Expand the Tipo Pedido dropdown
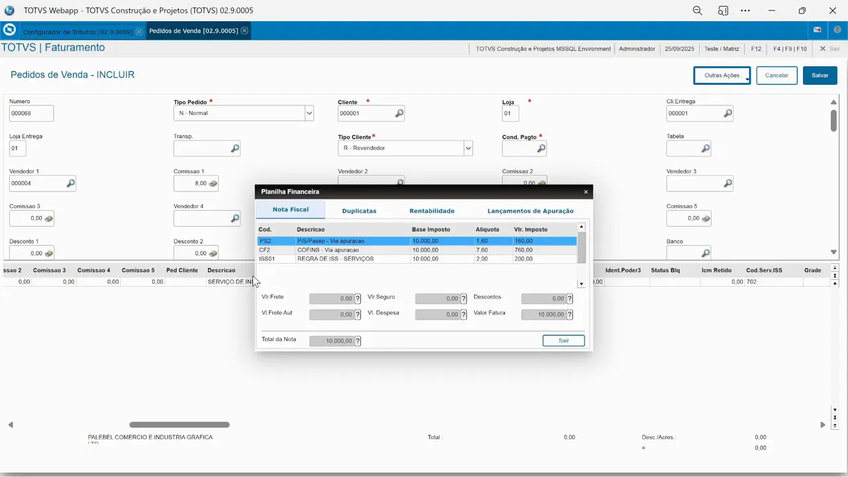848x477 pixels. coord(309,113)
